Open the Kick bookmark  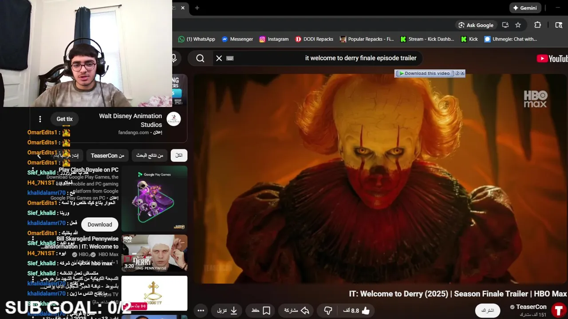tap(469, 39)
